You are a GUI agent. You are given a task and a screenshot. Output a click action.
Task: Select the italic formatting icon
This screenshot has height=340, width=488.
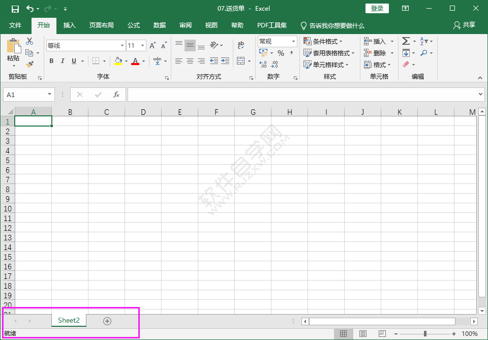click(62, 60)
